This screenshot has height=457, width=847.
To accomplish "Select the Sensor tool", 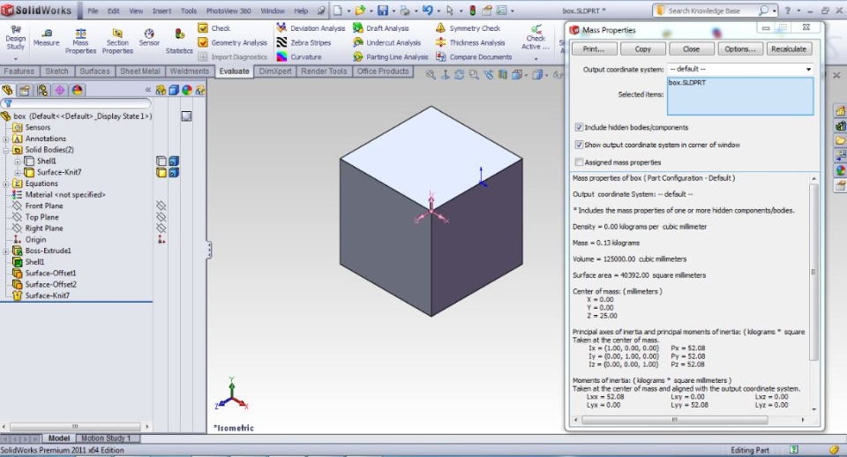I will [x=149, y=38].
